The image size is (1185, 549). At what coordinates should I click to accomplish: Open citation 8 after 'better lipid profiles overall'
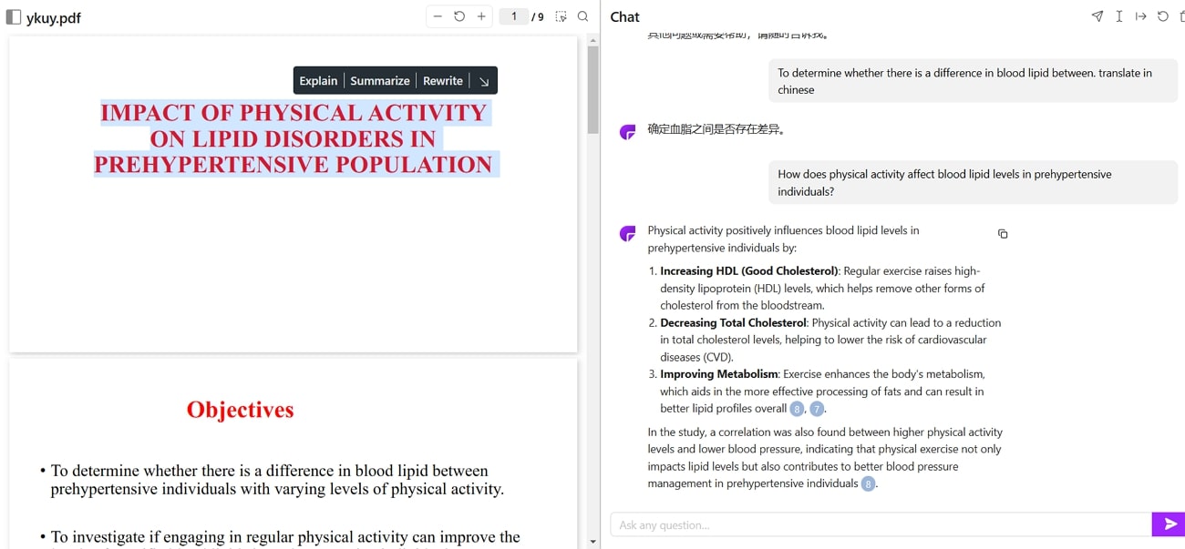798,409
